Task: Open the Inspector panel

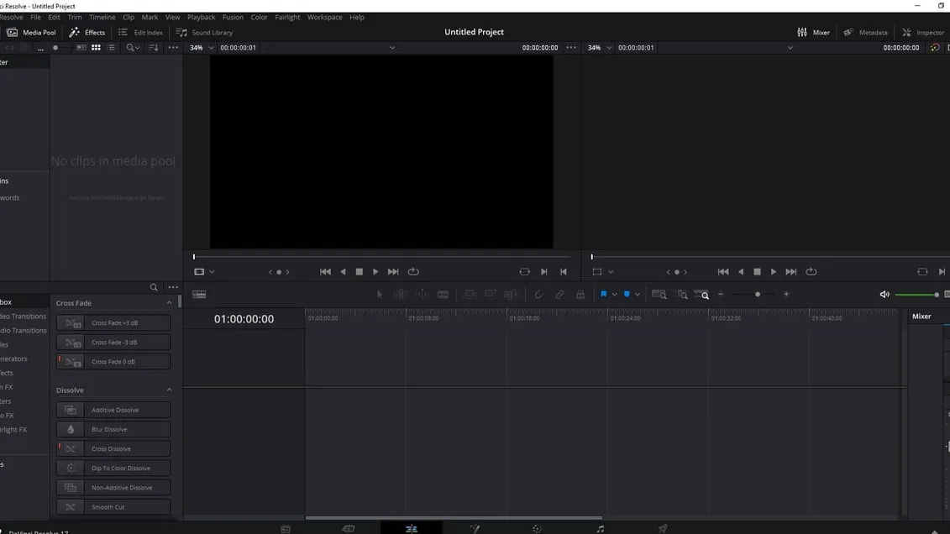Action: (924, 32)
